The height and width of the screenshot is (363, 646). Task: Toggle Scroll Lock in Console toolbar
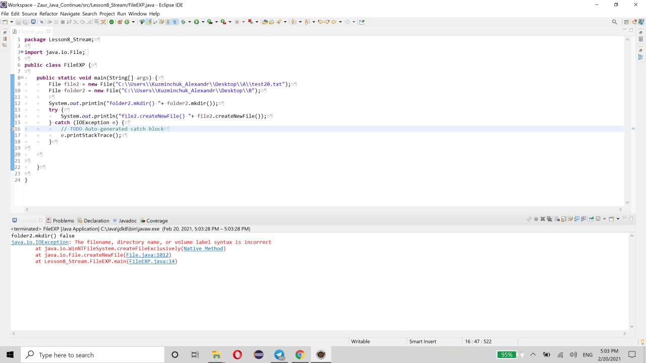[564, 219]
